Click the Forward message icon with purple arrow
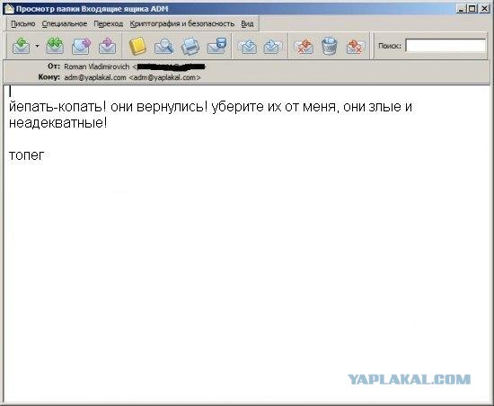494x406 pixels. coord(81,46)
